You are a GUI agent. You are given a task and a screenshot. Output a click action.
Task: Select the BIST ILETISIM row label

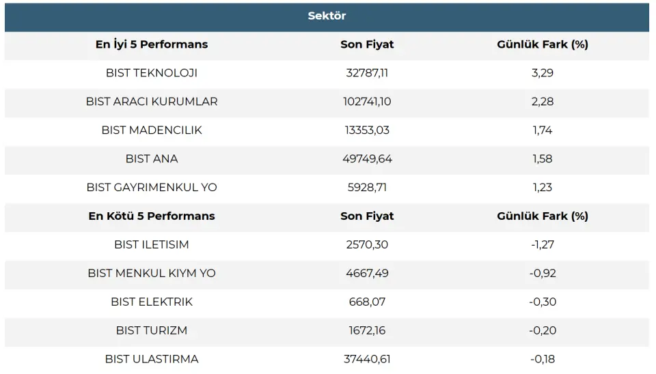152,245
